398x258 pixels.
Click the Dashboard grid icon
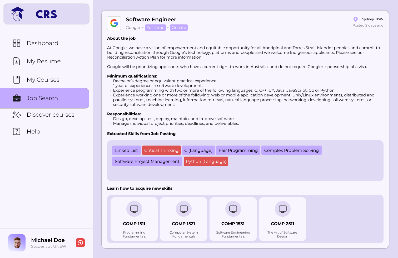click(17, 43)
